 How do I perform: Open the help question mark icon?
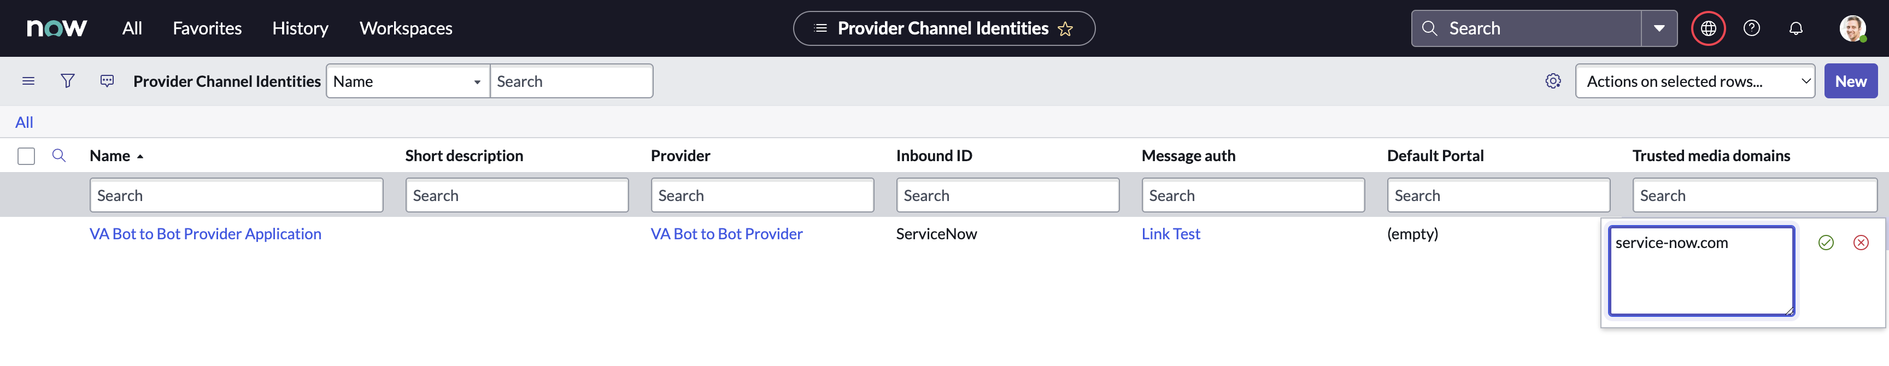(1751, 28)
